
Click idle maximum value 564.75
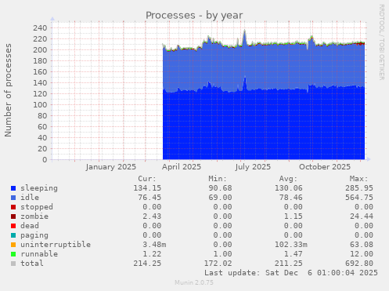359,198
